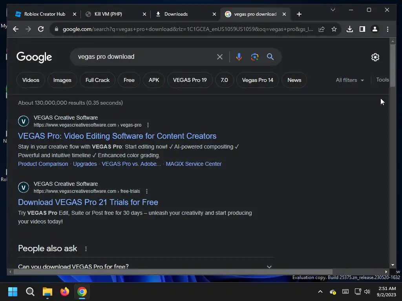Viewport: 402px width, 301px height.
Task: Select the vegas pro download tab
Action: pyautogui.click(x=255, y=14)
